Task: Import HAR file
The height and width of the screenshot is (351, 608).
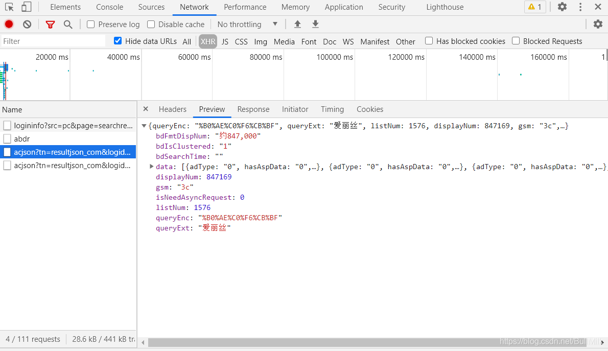Action: [x=297, y=24]
